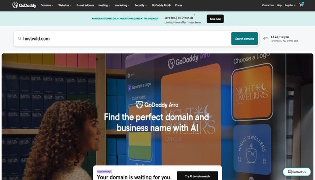
Task: Click the GoDaddy logo in header
Action: tap(24, 5)
